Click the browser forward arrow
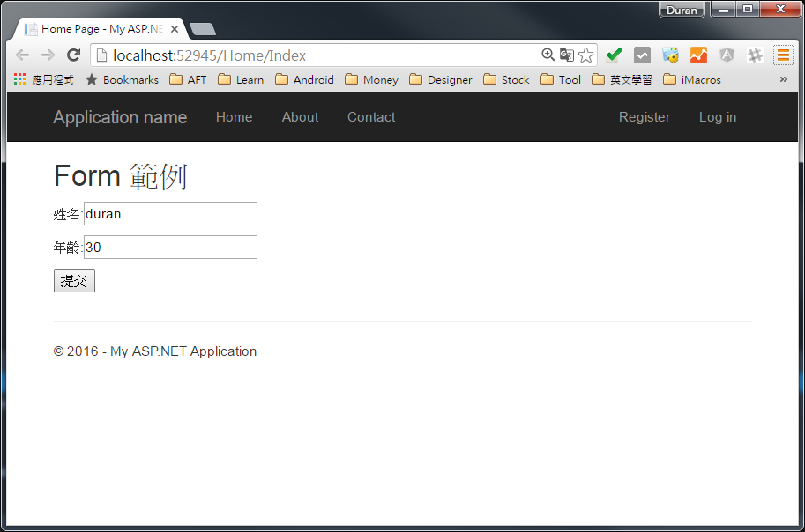This screenshot has height=532, width=805. (48, 55)
